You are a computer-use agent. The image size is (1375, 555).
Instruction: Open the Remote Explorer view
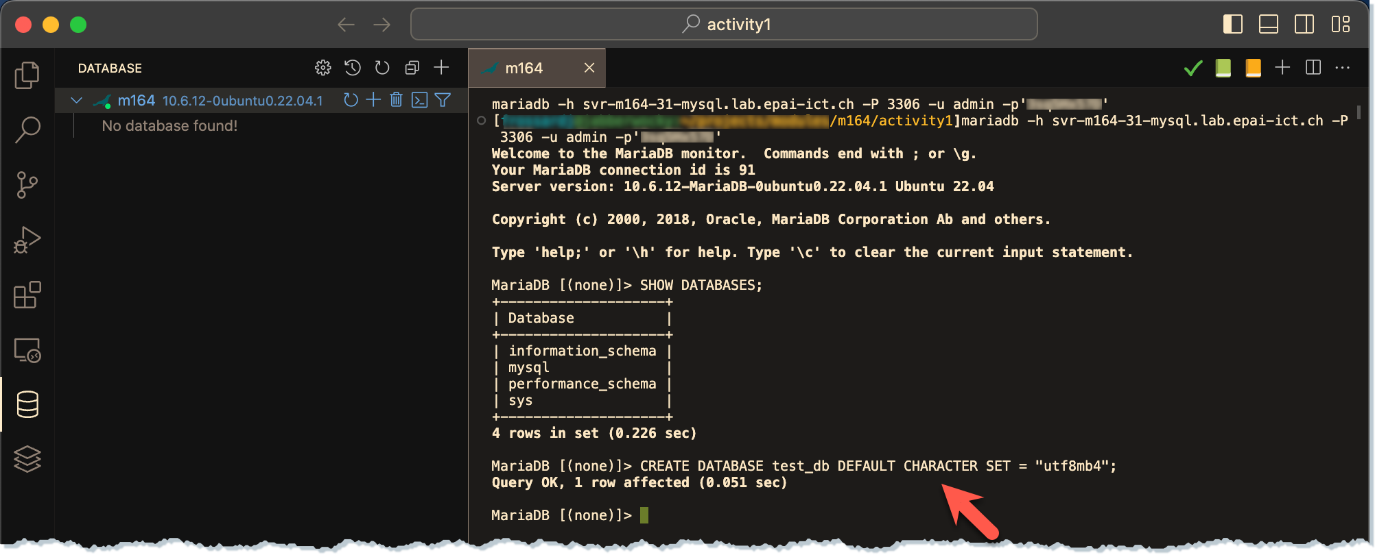coord(27,350)
